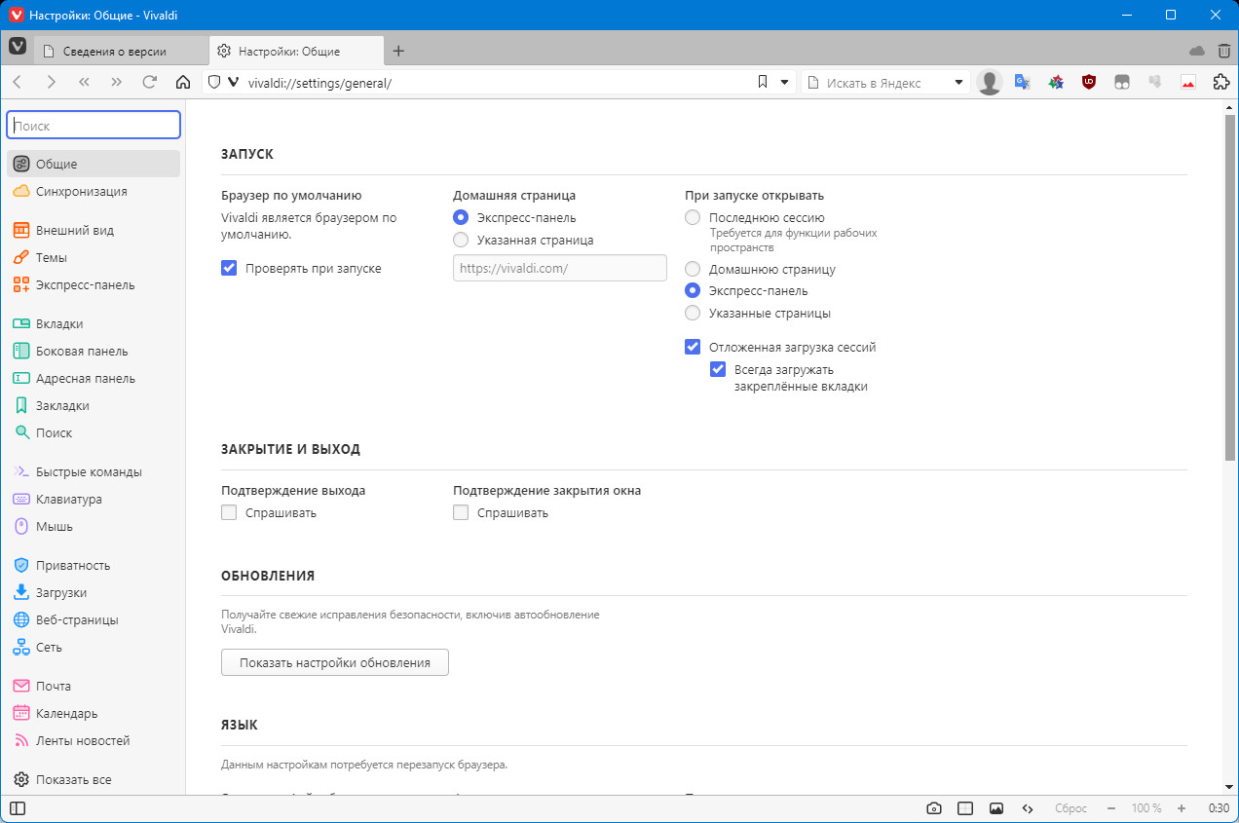Click the bookmark icon in address bar
Viewport: 1239px width, 823px height.
click(x=763, y=83)
